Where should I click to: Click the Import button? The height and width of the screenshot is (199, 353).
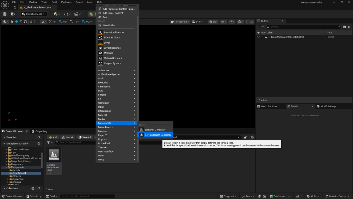68,137
